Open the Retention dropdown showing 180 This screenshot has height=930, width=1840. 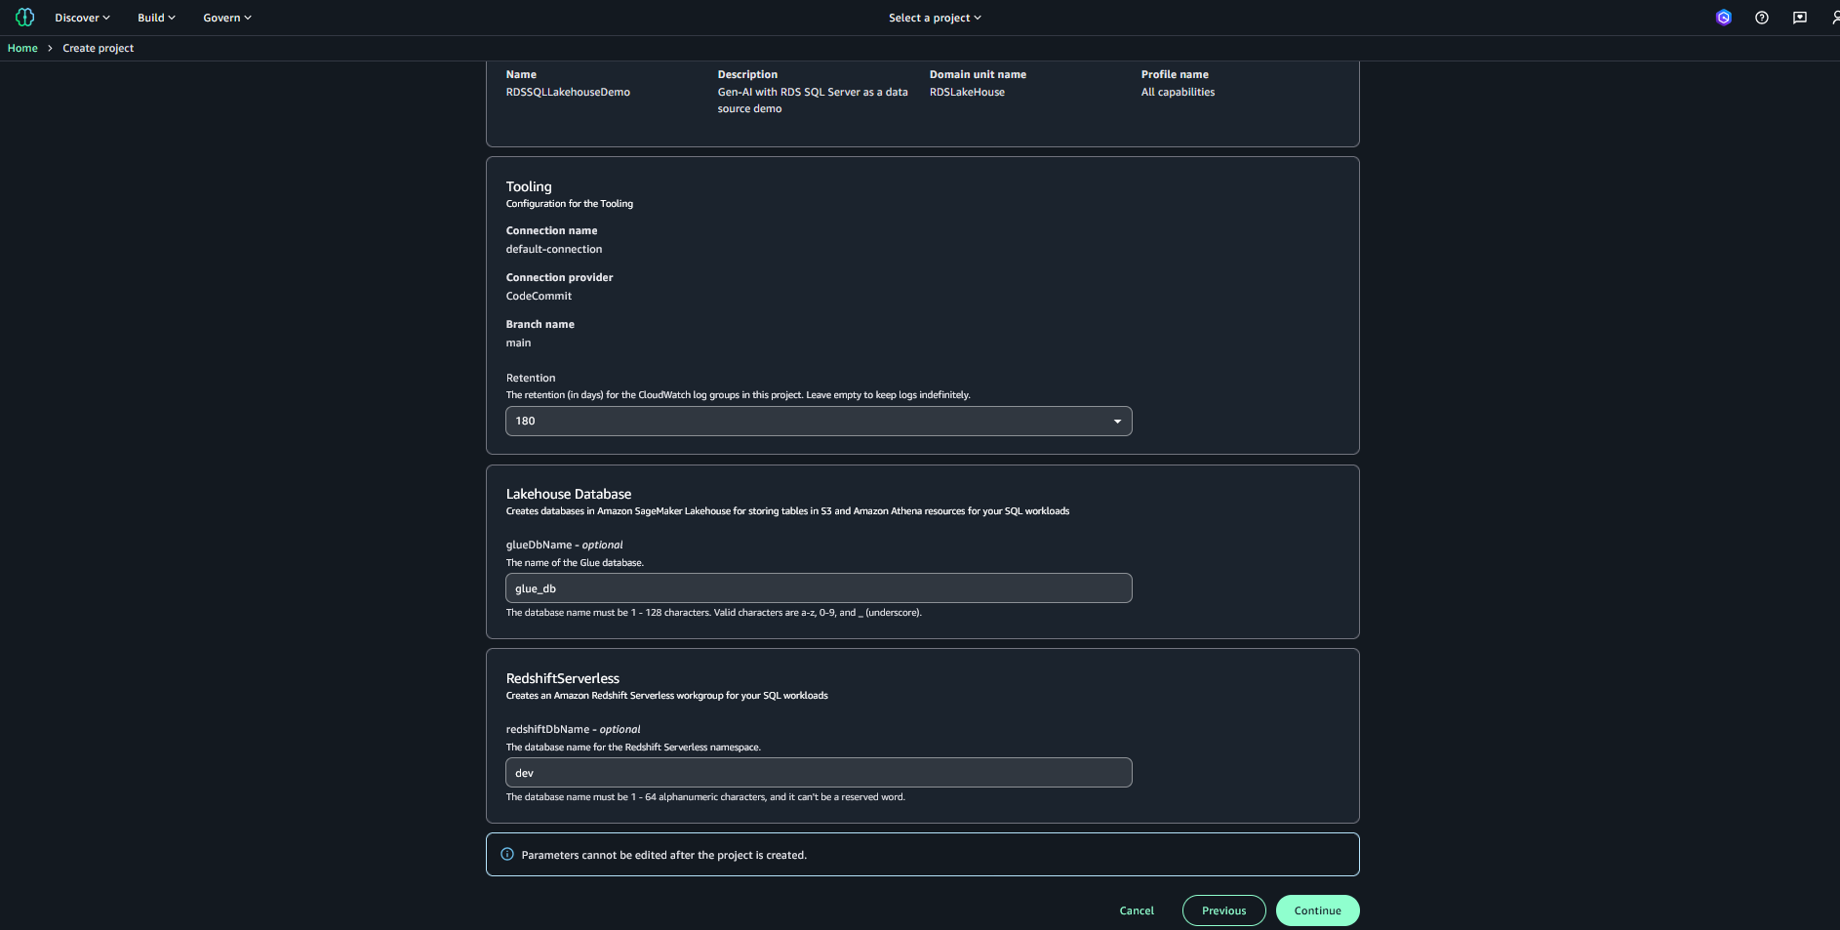819,421
